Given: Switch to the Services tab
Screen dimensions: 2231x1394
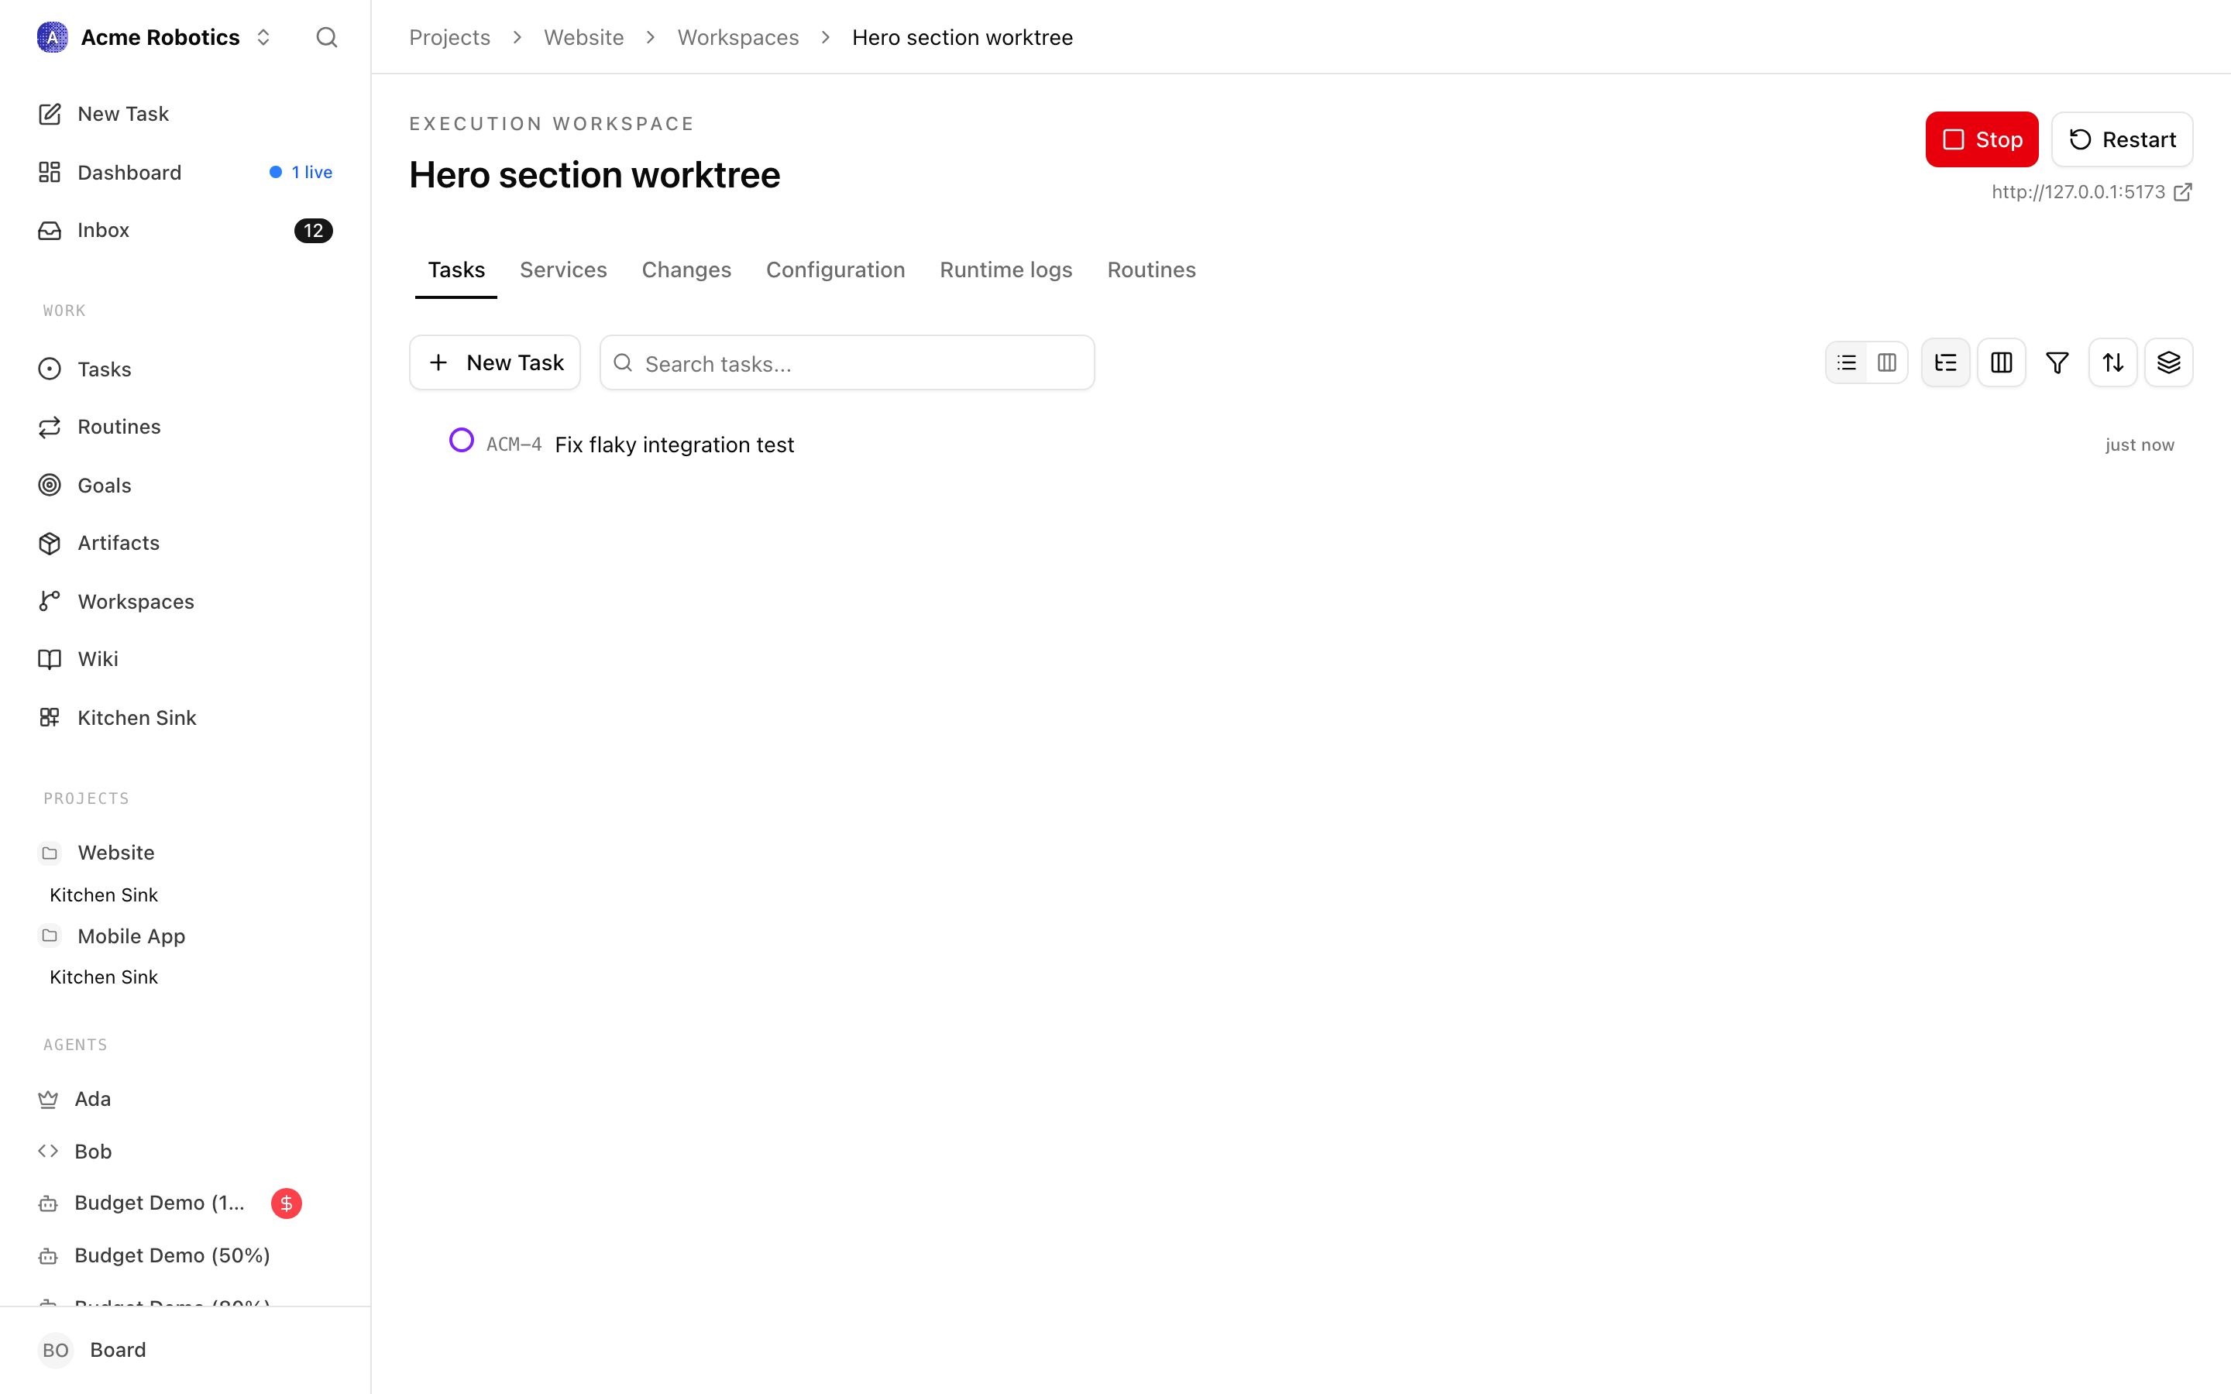Looking at the screenshot, I should (x=563, y=270).
